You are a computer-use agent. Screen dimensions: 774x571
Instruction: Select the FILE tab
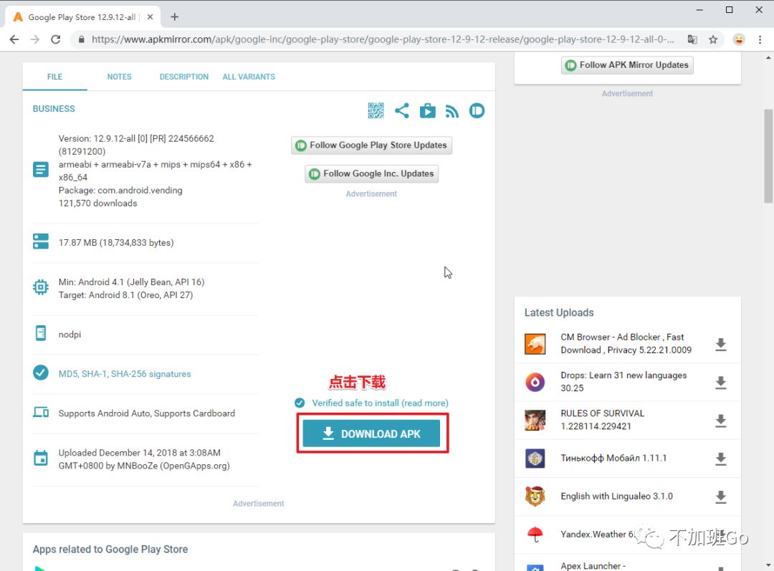[x=54, y=77]
